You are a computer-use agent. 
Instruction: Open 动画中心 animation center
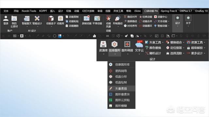point(161,17)
